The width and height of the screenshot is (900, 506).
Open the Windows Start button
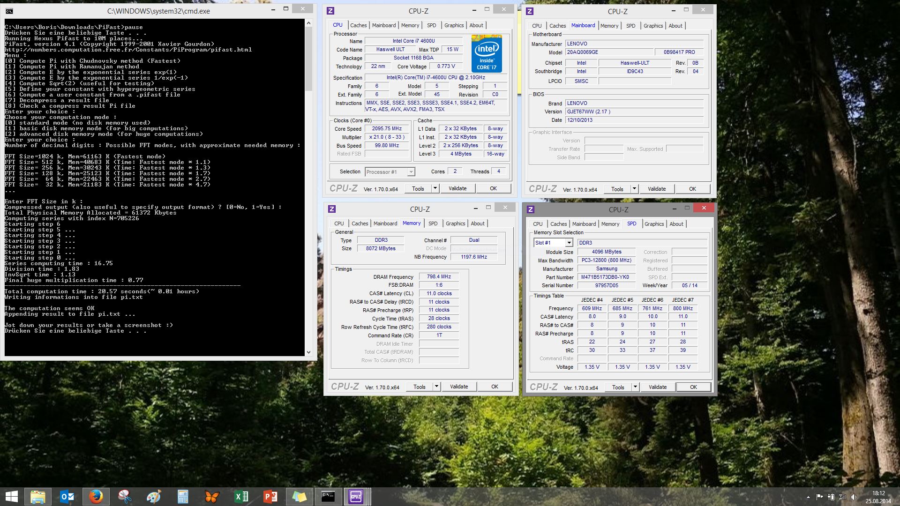coord(11,496)
